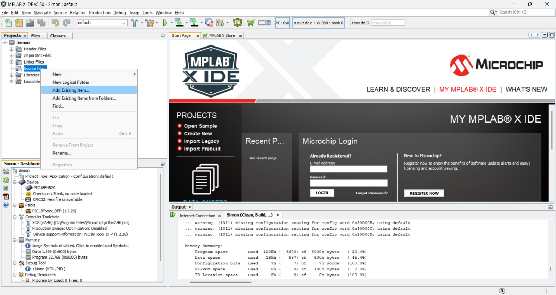Expand the Linker Files folder node
This screenshot has width=556, height=295.
click(11, 62)
